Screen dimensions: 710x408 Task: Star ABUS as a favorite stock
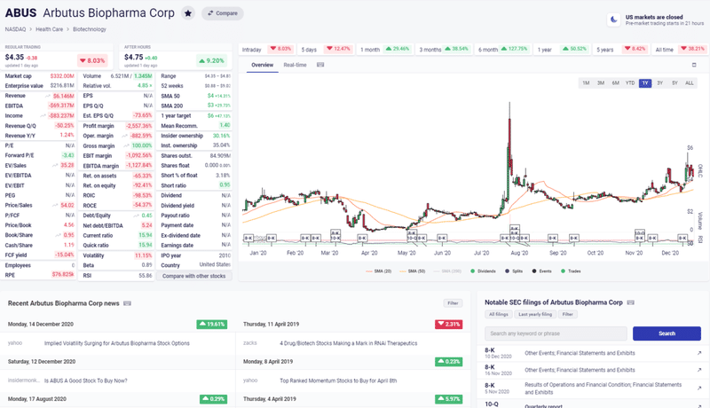[188, 13]
